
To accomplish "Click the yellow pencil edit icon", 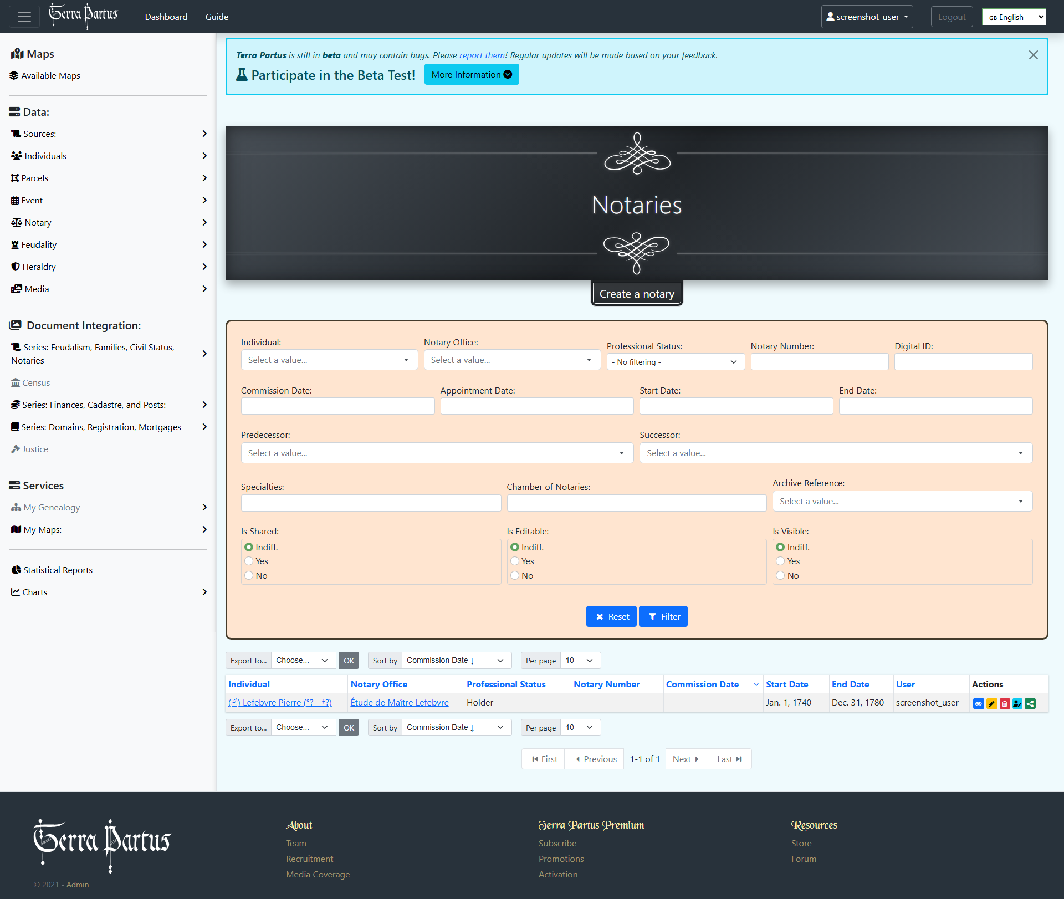I will click(991, 704).
